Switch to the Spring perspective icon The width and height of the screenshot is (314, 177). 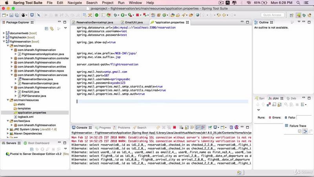(299, 15)
